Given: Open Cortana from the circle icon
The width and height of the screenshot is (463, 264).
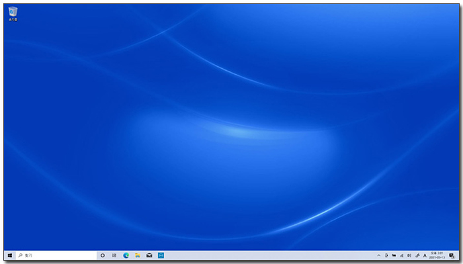Looking at the screenshot, I should coord(103,255).
